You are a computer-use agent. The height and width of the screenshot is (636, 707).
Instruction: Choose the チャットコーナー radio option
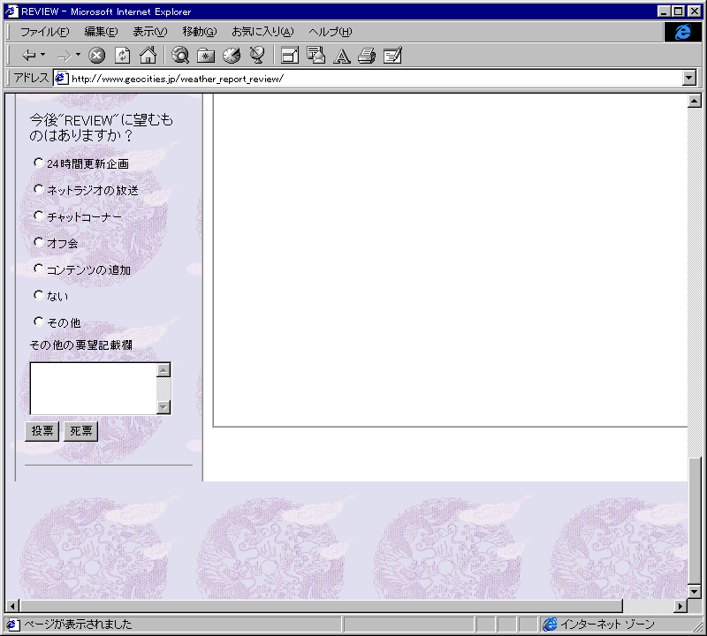[39, 216]
